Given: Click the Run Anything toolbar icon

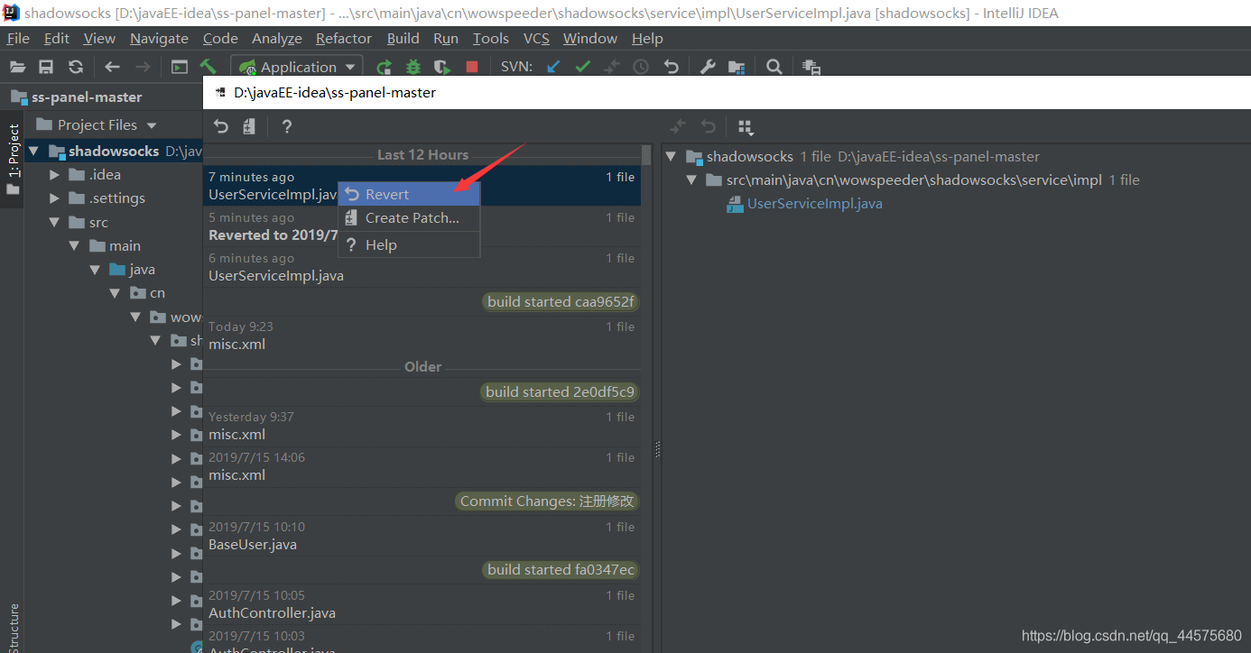Looking at the screenshot, I should coord(180,67).
